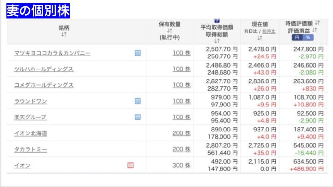Click the イオン北海道 stock name

coord(30,133)
